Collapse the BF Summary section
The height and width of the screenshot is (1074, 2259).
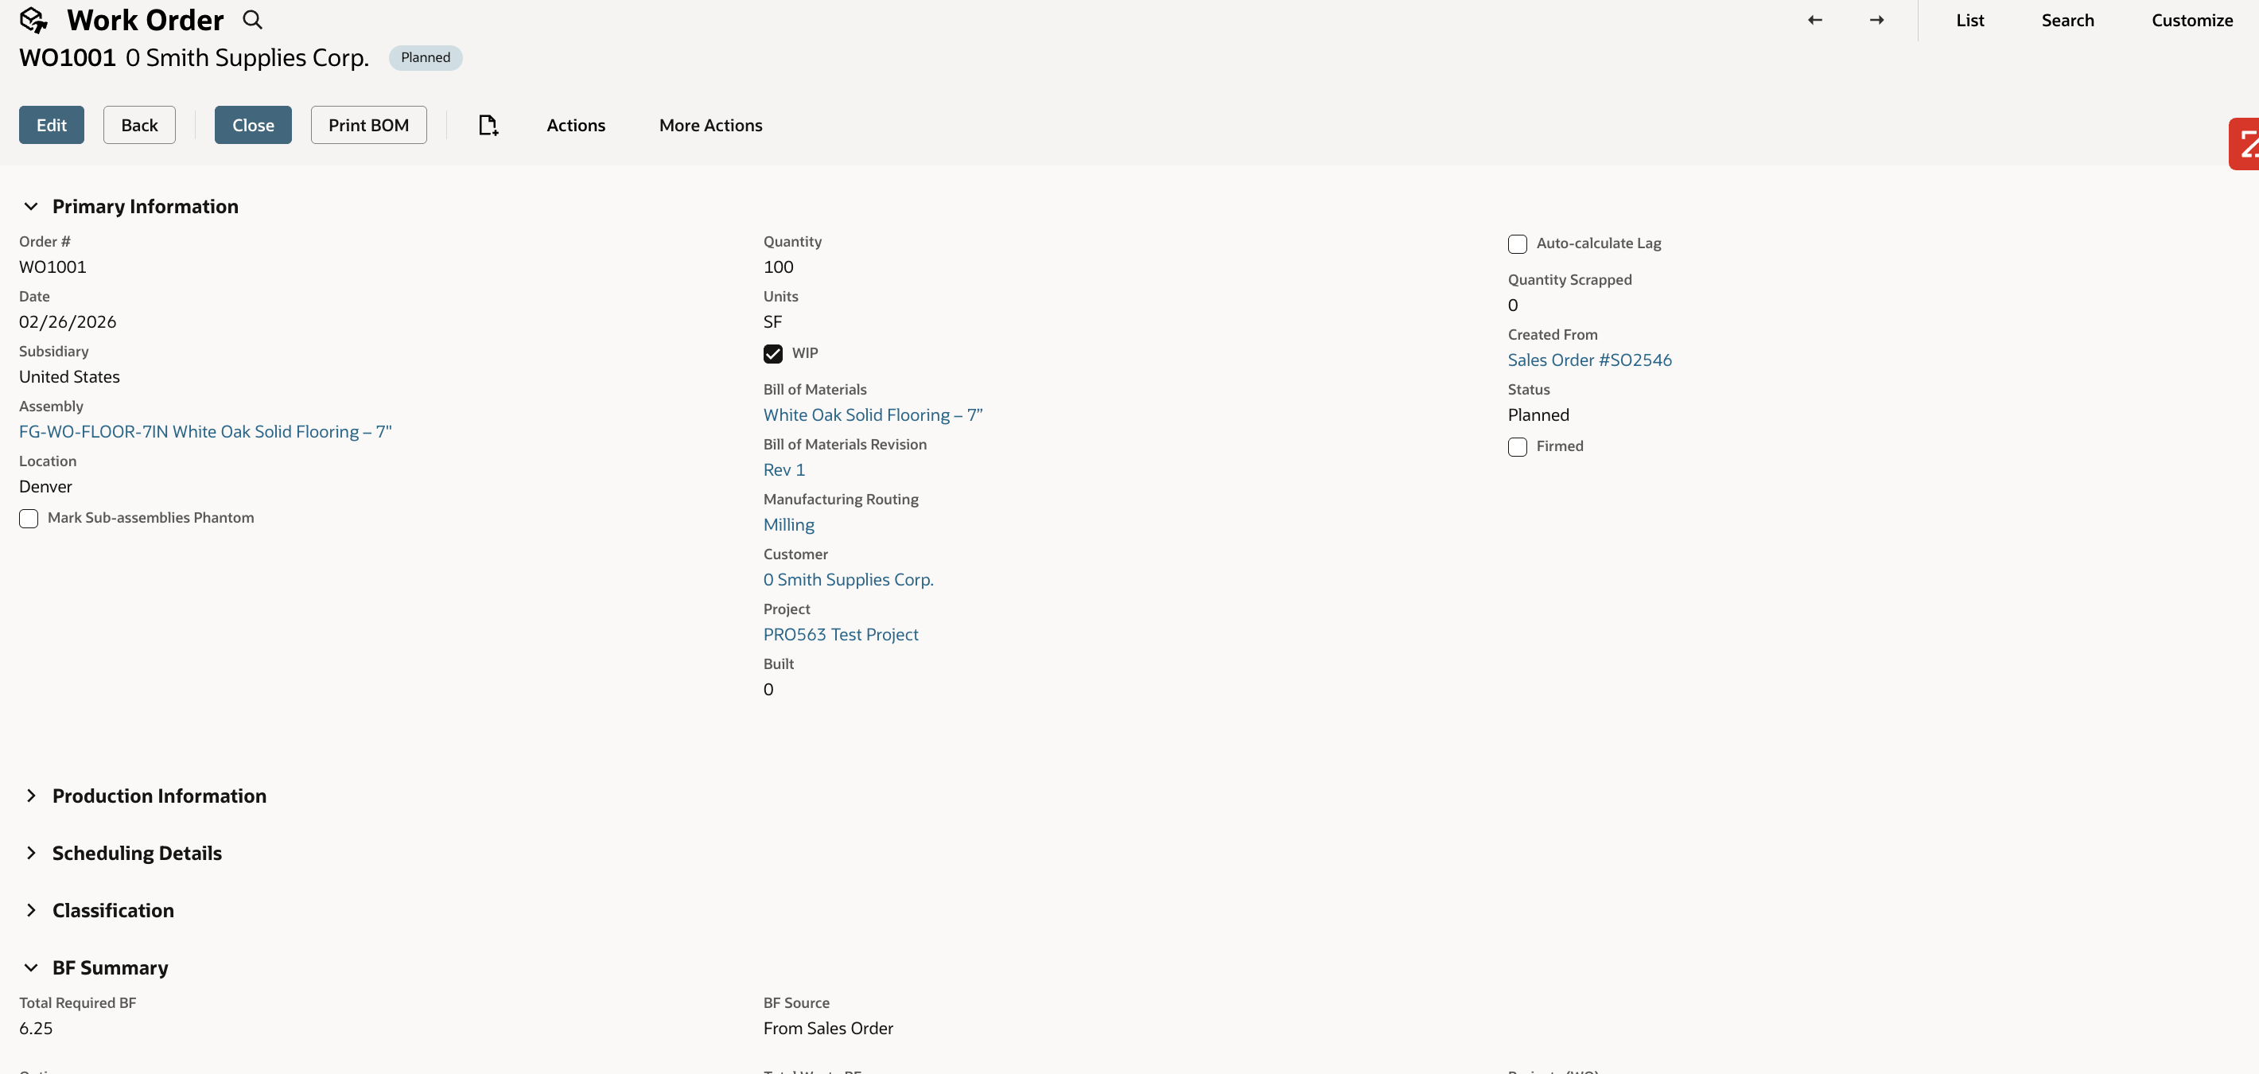tap(32, 968)
